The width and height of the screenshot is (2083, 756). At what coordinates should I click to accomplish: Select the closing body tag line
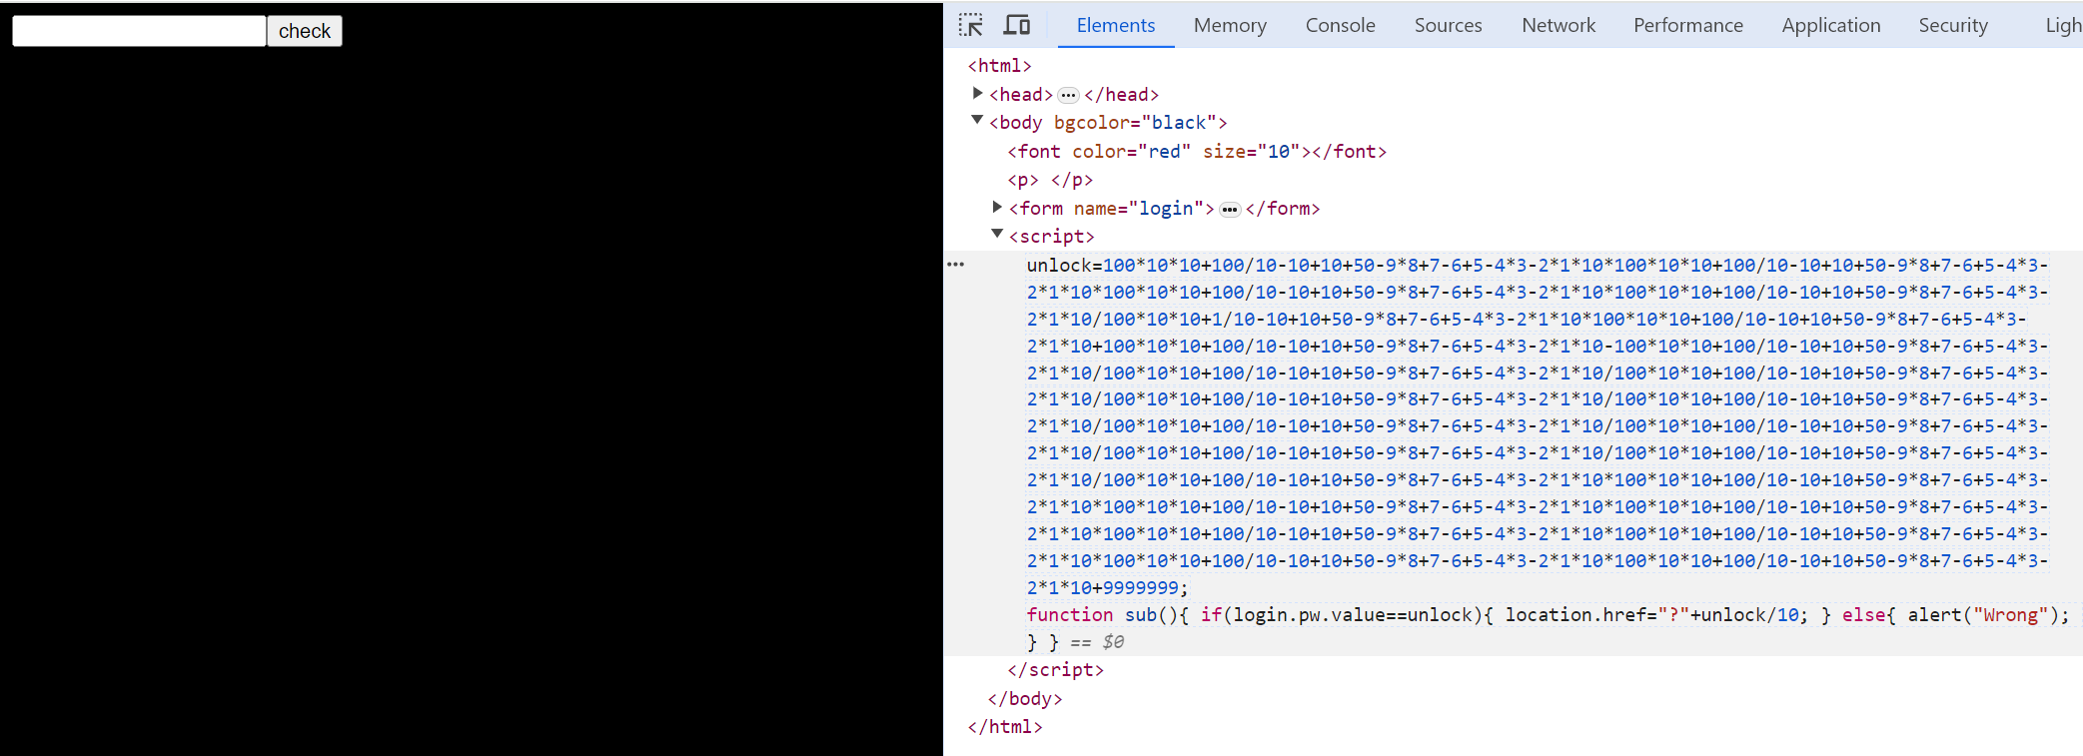pyautogui.click(x=1025, y=698)
